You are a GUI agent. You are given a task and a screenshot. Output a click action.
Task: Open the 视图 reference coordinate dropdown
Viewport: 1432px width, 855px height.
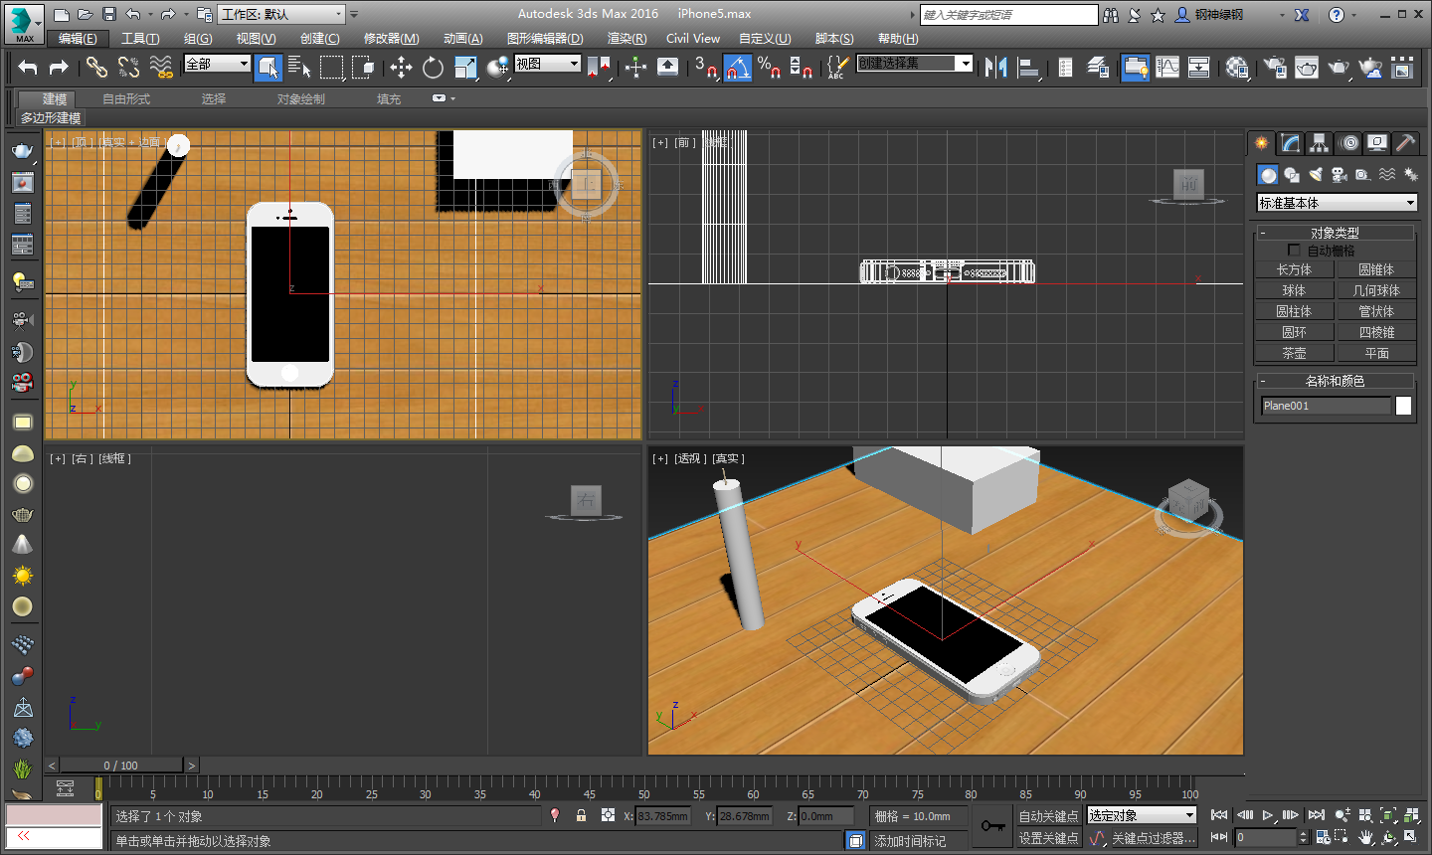point(547,64)
